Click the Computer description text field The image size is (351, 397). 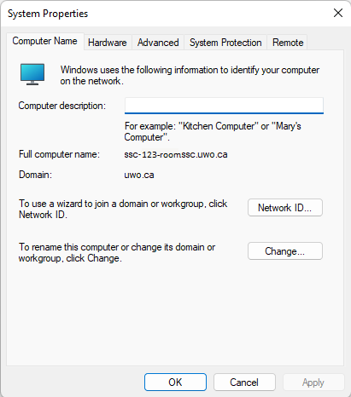click(x=224, y=106)
